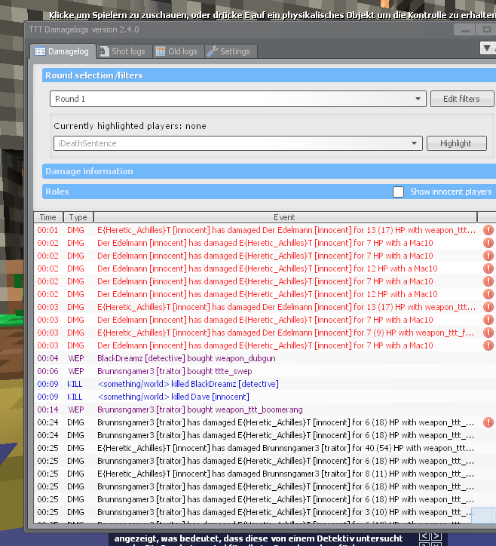Screen dimensions: 496x546
Task: Click the warning icon on the last 00:03 row
Action: point(488,345)
